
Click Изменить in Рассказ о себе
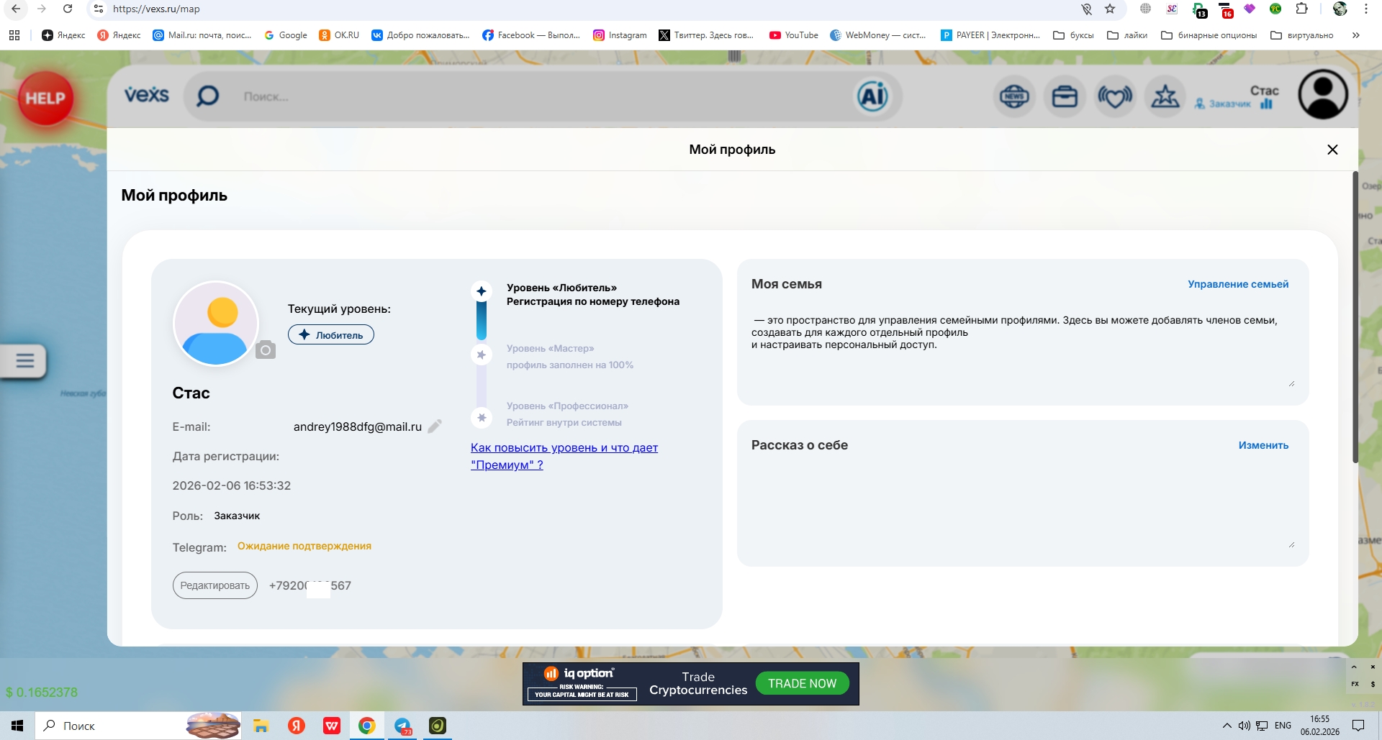pyautogui.click(x=1263, y=445)
